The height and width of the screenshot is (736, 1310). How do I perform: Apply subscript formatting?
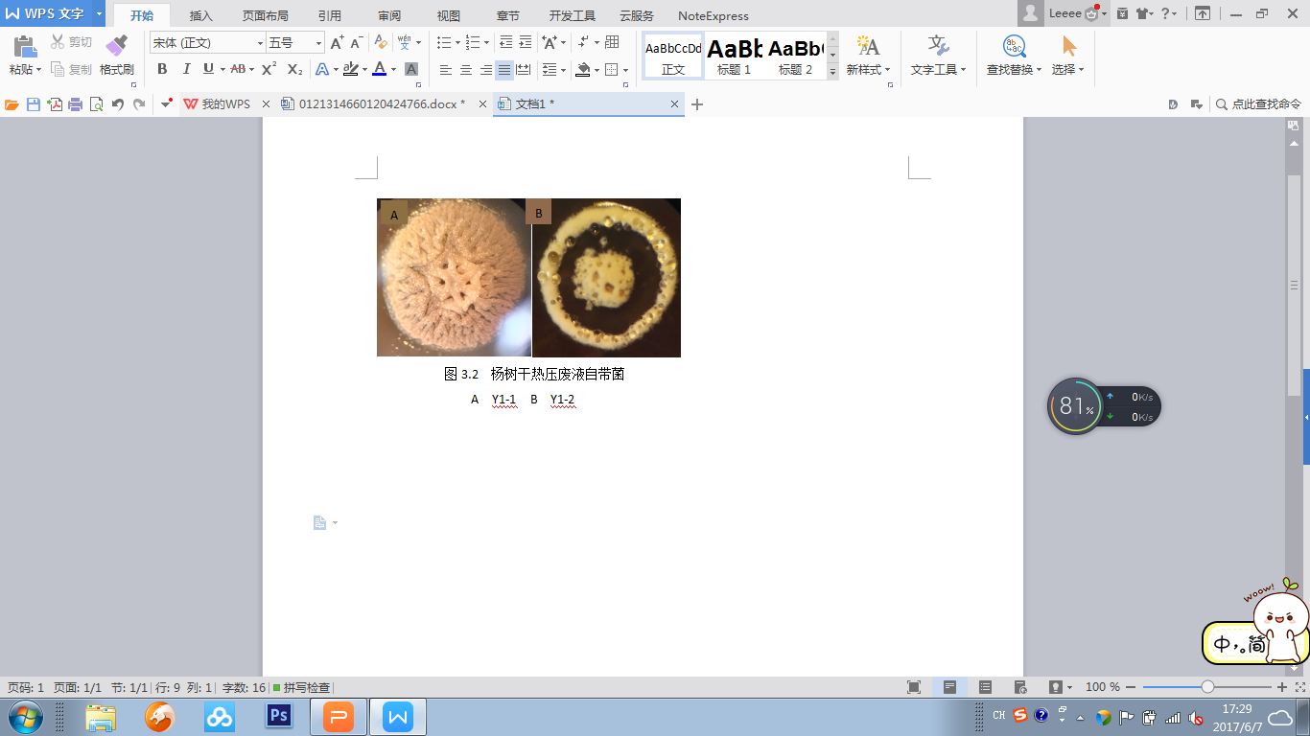pyautogui.click(x=294, y=69)
